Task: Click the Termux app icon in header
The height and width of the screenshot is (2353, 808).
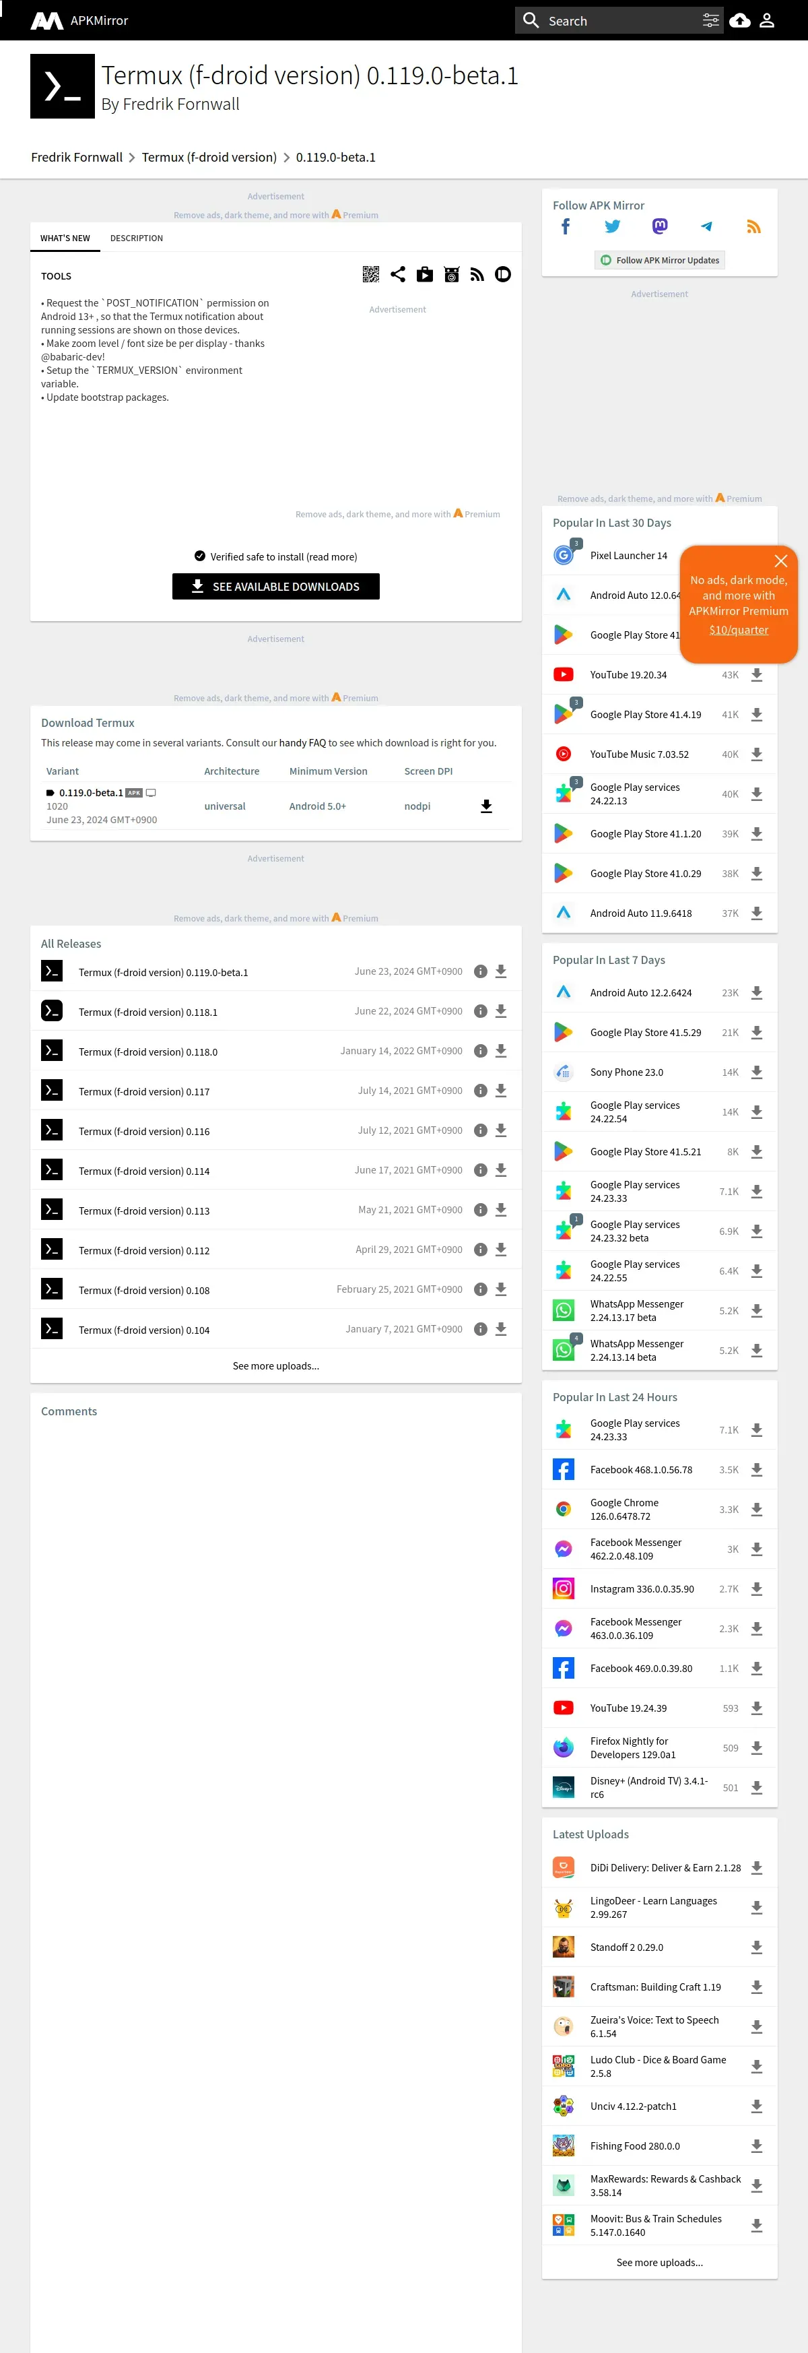Action: point(62,86)
